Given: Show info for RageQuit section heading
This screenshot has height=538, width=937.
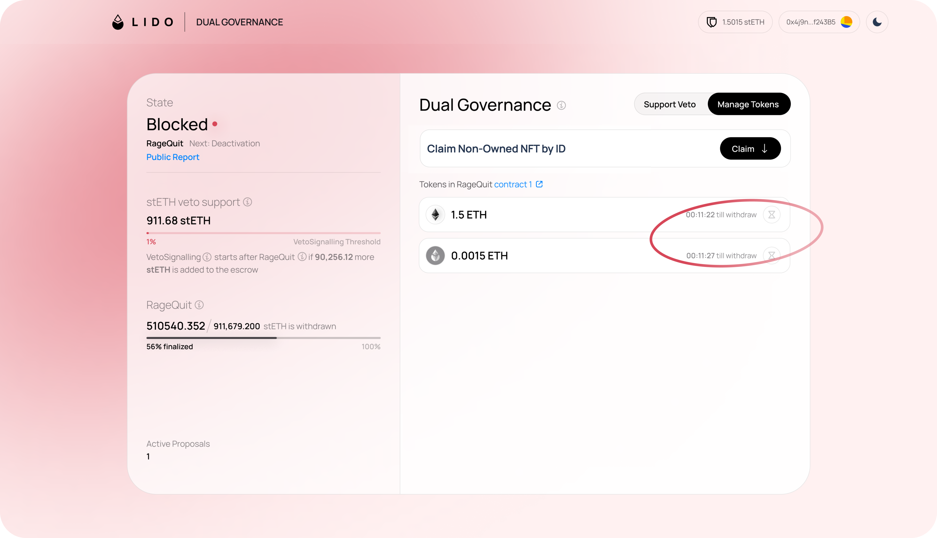Looking at the screenshot, I should click(x=199, y=305).
